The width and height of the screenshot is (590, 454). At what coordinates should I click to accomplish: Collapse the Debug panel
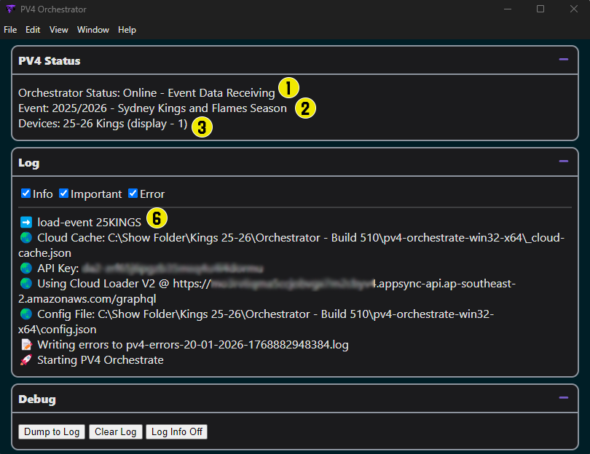click(x=563, y=398)
